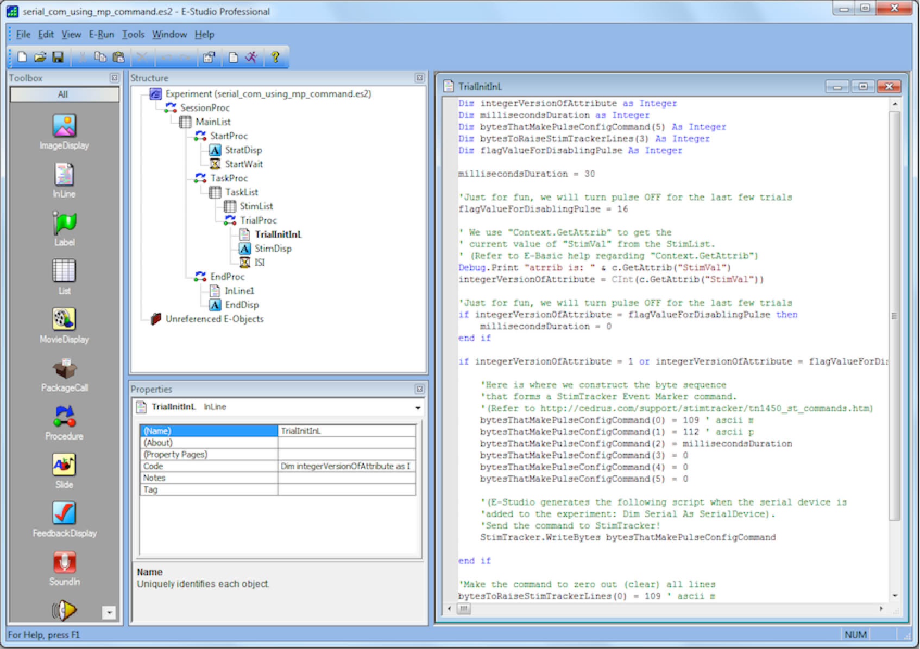Click the (Name) property value field

(346, 431)
